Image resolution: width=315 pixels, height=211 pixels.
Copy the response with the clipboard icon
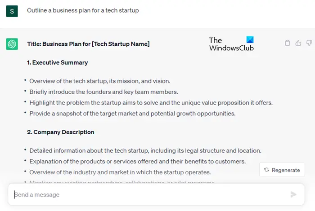(288, 43)
